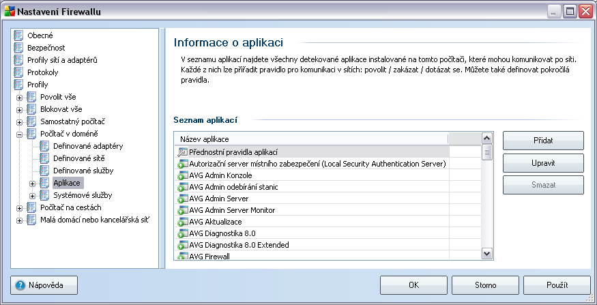597x305 pixels.
Task: Click the icon beside AVG Aktualizace
Action: 182,222
